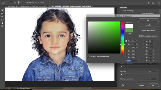This screenshot has width=161, height=90.
Task: Click the vertical hue spectrum slider
Action: click(123, 37)
